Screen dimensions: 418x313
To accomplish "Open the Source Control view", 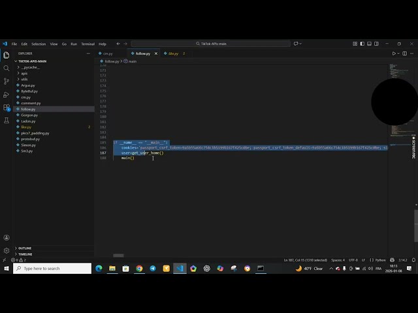I will tap(7, 81).
